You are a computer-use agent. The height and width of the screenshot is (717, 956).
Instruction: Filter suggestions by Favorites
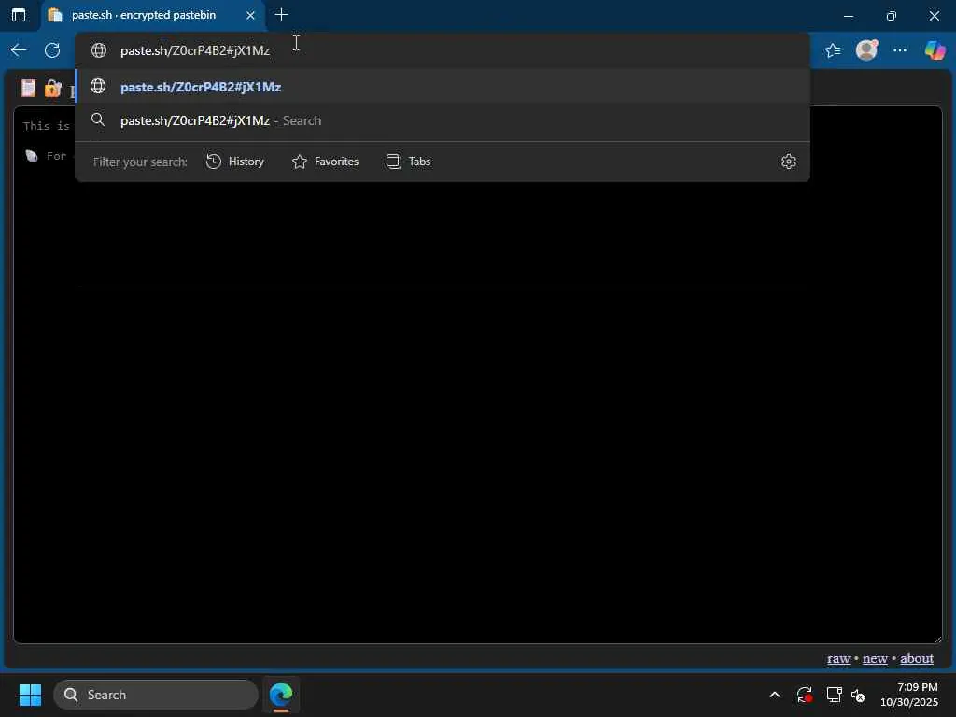pos(325,162)
